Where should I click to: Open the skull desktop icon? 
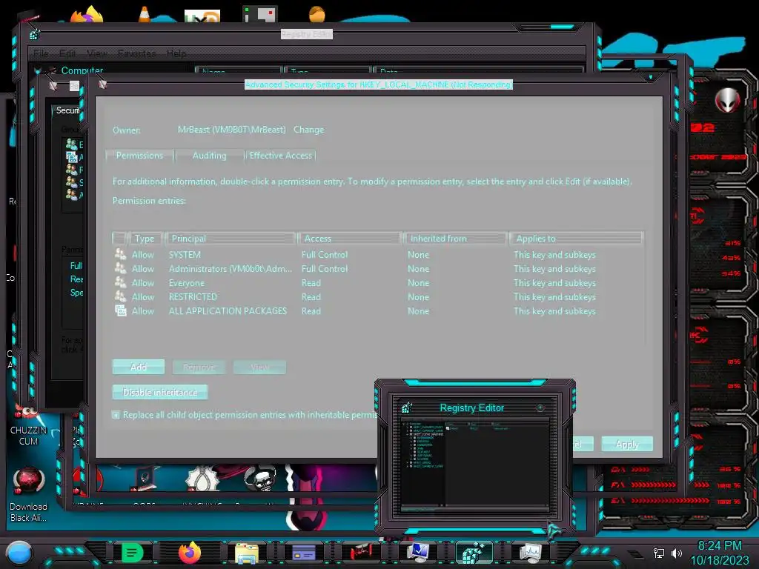[x=260, y=478]
